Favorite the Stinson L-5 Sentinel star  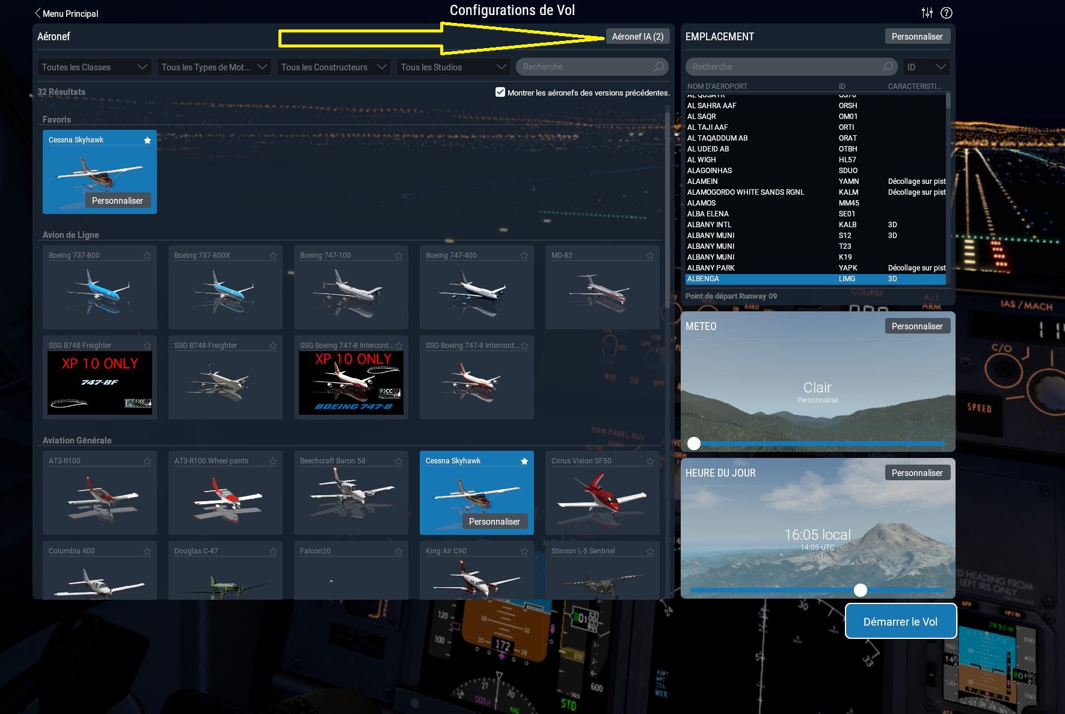coord(650,551)
